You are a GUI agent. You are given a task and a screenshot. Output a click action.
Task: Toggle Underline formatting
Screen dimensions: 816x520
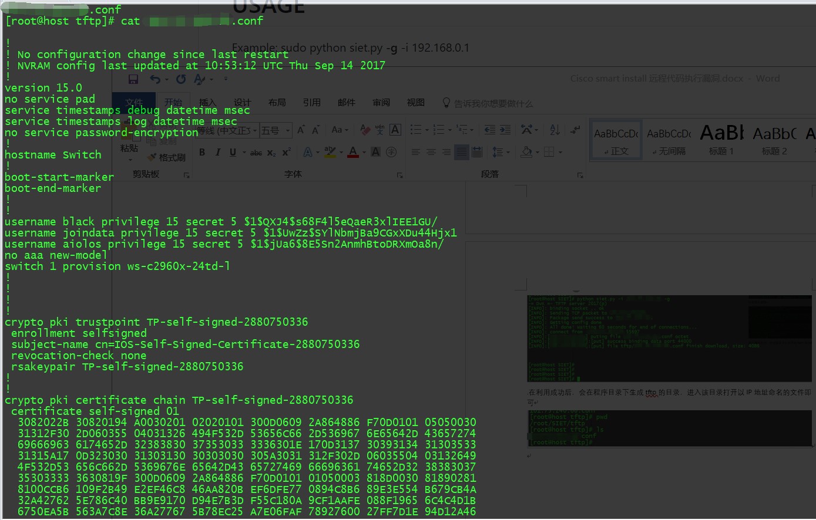233,152
